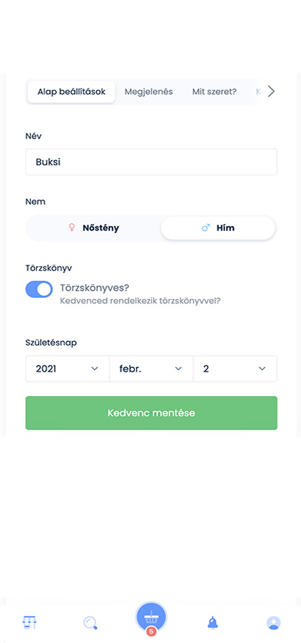Switch to the Mit szeret? tab

pyautogui.click(x=214, y=92)
